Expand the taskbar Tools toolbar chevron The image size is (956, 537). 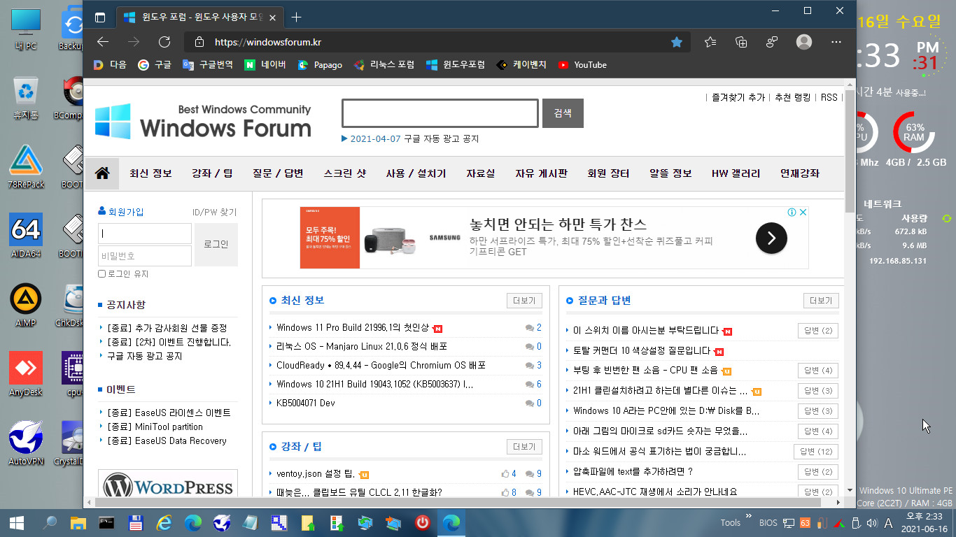(x=748, y=517)
